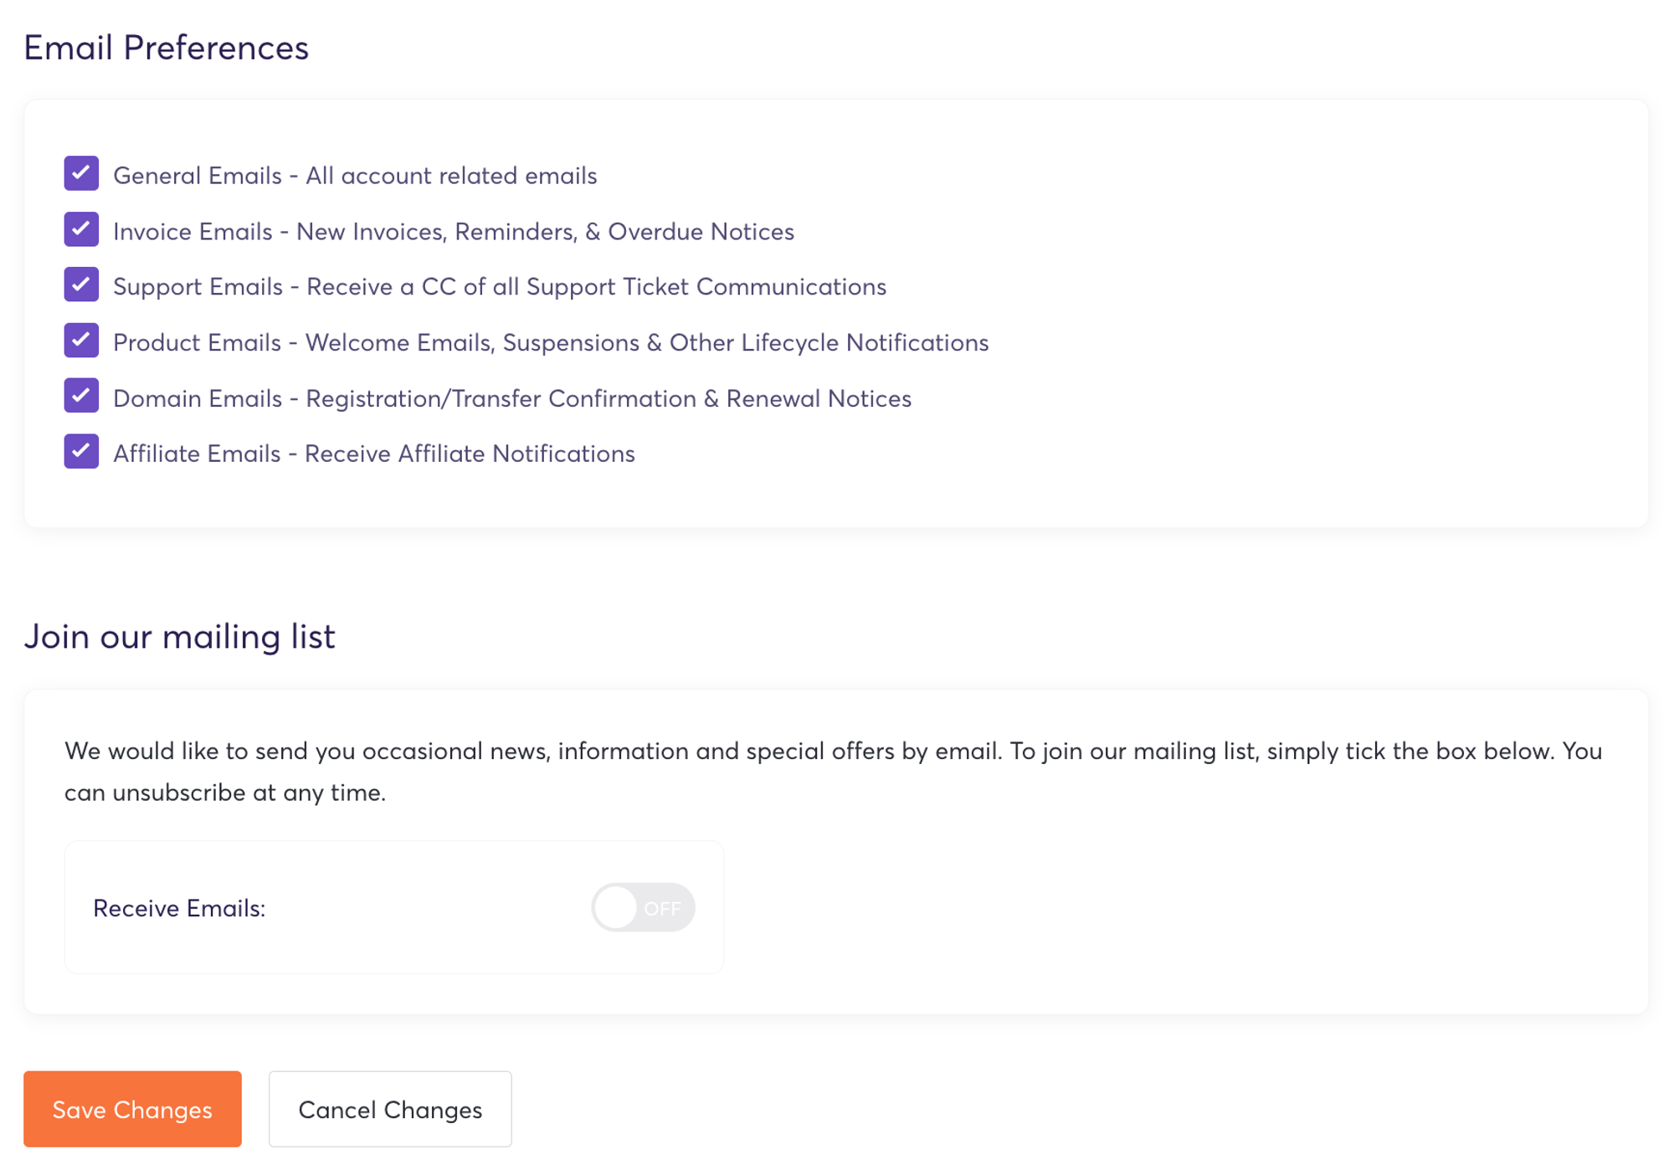The image size is (1674, 1170).
Task: Click the Receive Emails label
Action: click(x=179, y=908)
